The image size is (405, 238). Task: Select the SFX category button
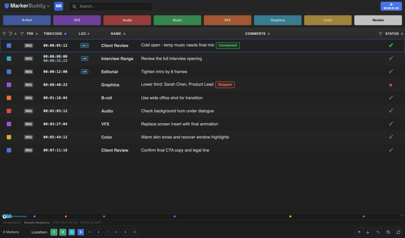(x=228, y=20)
